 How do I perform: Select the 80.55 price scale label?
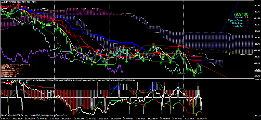pyautogui.click(x=257, y=50)
